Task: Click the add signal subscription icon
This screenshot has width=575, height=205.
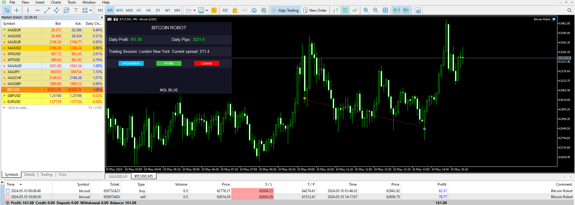Action: 264,10
